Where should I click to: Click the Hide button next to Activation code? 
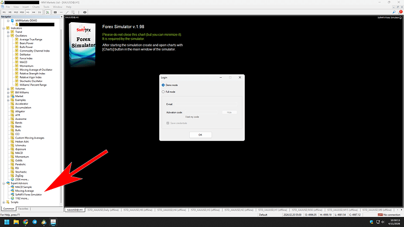coord(230,112)
